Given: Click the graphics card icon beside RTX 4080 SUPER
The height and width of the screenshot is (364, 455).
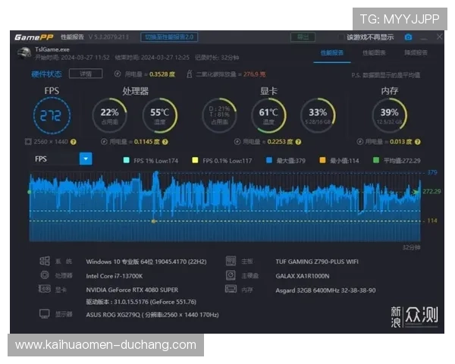Looking at the screenshot, I should tap(45, 289).
